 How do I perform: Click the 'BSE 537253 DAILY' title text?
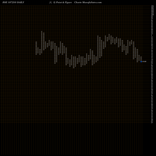pyautogui.click(x=13, y=2)
